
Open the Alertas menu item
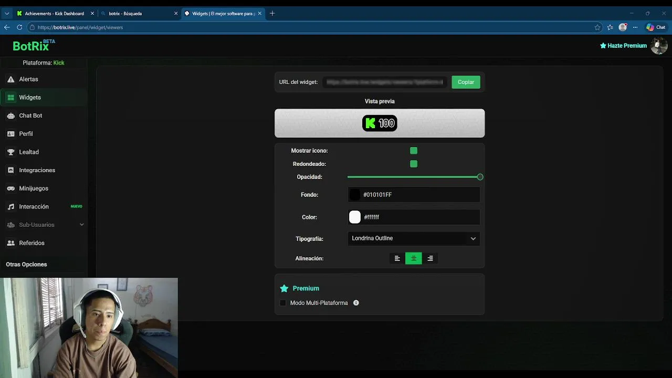coord(44,79)
